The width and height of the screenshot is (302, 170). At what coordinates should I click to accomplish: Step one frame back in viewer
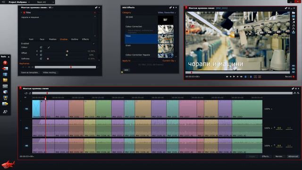(x=231, y=76)
